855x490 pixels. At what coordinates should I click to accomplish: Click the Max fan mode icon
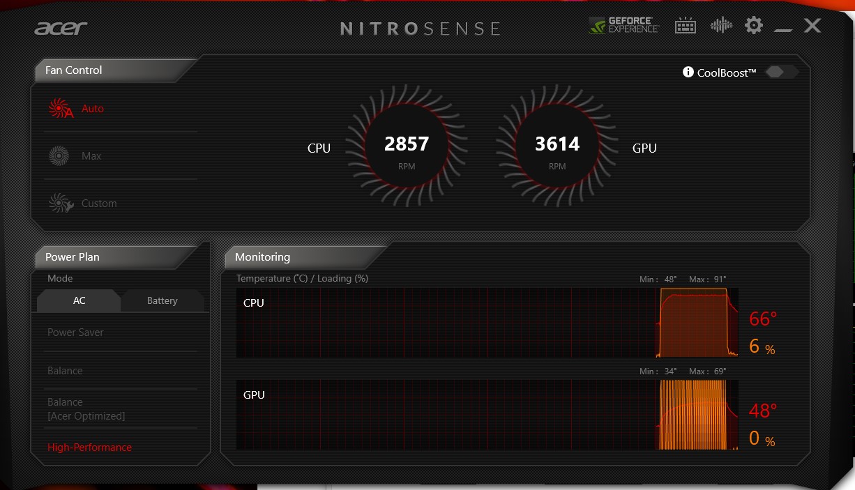tap(59, 155)
